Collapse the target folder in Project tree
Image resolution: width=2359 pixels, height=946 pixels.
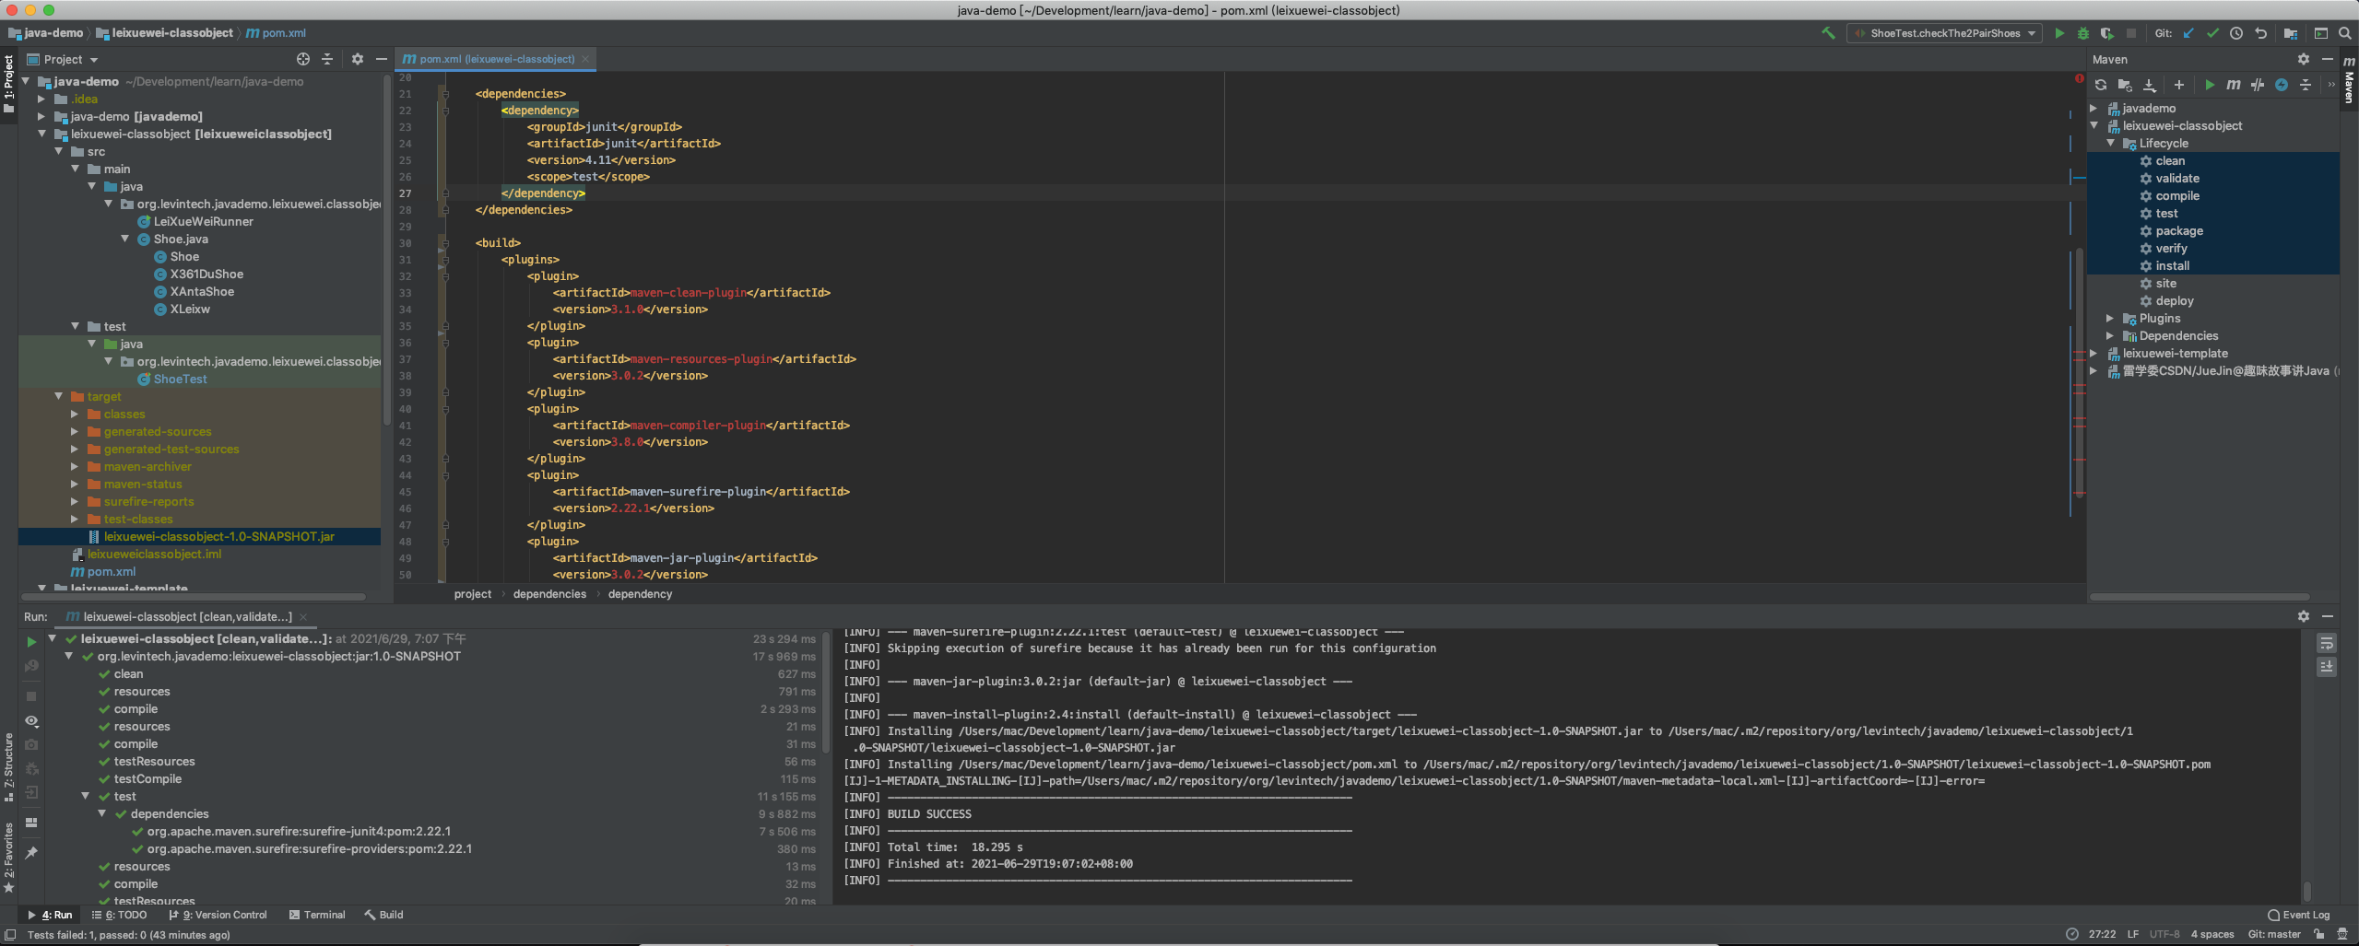click(58, 396)
